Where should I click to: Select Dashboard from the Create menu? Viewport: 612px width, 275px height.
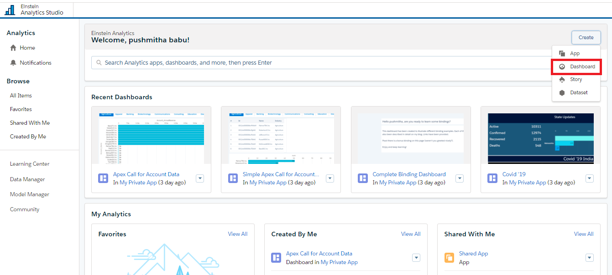tap(576, 66)
